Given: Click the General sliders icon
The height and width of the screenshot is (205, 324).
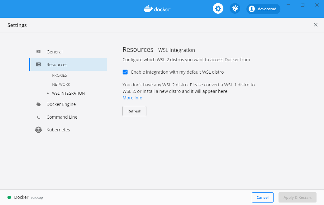Looking at the screenshot, I should (x=38, y=52).
